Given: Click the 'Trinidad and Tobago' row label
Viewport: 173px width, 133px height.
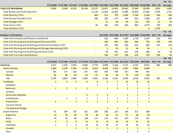Looking at the screenshot, I should [x=16, y=108].
